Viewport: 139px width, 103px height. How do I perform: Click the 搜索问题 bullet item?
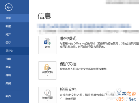pos(70,99)
